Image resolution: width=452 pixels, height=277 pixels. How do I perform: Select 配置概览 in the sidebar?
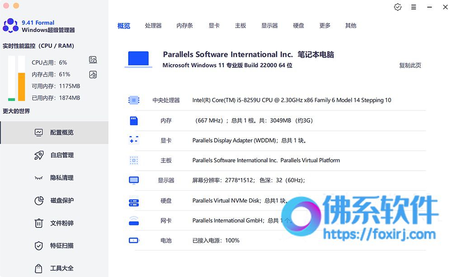pos(54,133)
